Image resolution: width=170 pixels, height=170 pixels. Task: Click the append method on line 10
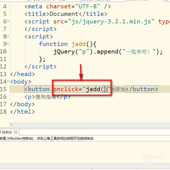pyautogui.click(x=108, y=52)
